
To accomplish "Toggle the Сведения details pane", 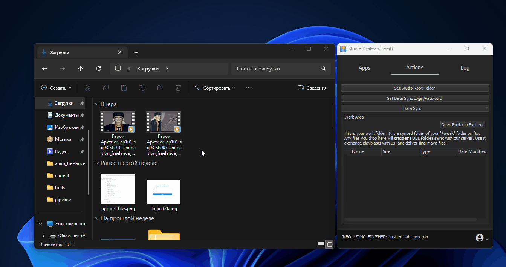I will pyautogui.click(x=312, y=88).
